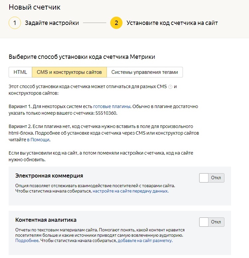Switch to the HTML tab
Screen dimensions: 249x258
(x=20, y=72)
